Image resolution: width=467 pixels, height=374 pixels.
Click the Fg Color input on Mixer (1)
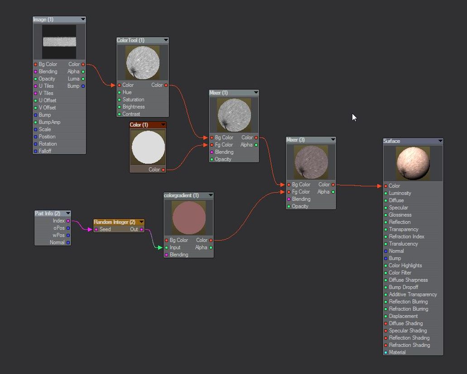[212, 145]
